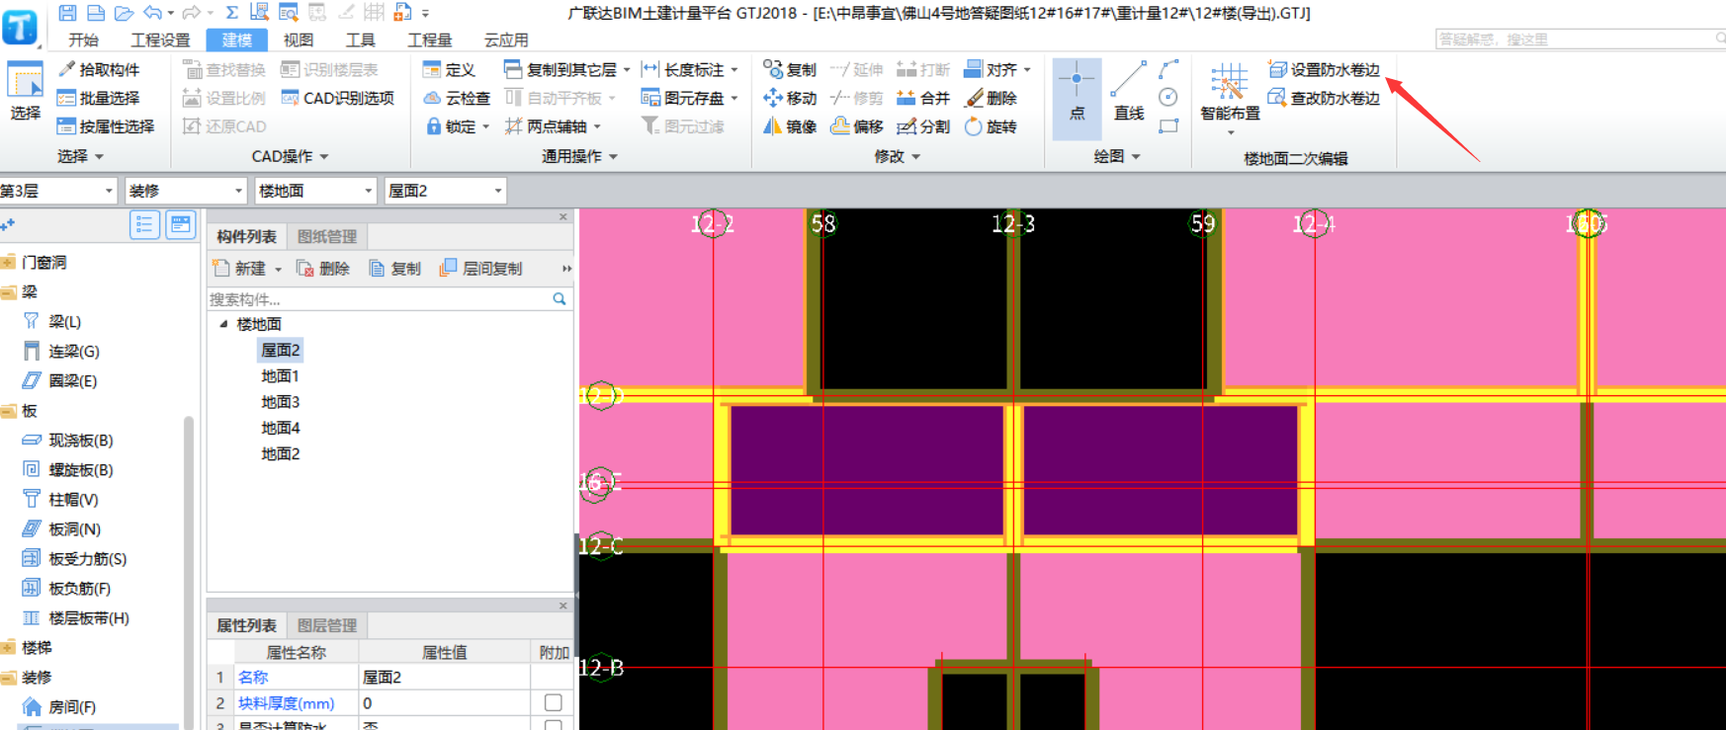Click the 偏移 offset tool
Image resolution: width=1726 pixels, height=730 pixels.
click(x=857, y=126)
